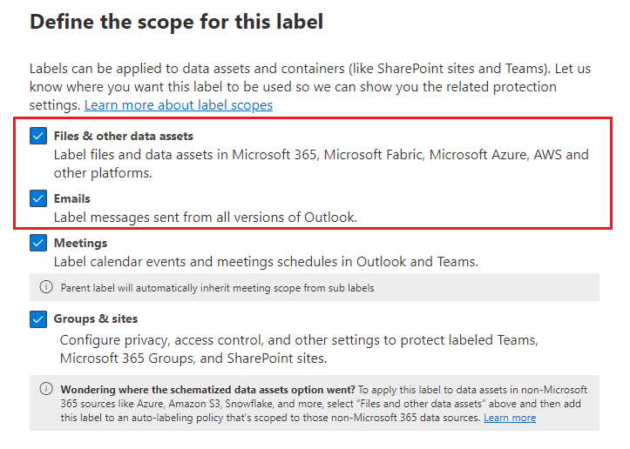Click the Configure privacy, access control description
This screenshot has height=449, width=630.
[x=299, y=349]
